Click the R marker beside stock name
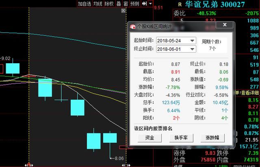Image resolution: width=260 pixels, height=167 pixels. click(180, 4)
